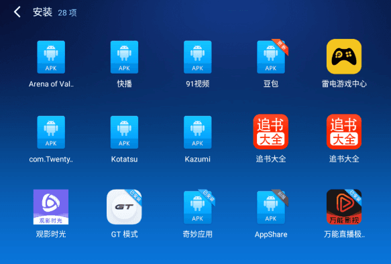This screenshot has width=391, height=264.
Task: Click the 'GT 模式' label text
Action: pyautogui.click(x=124, y=234)
